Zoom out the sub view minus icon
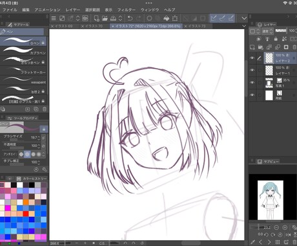The width and height of the screenshot is (297, 246). coord(276,227)
